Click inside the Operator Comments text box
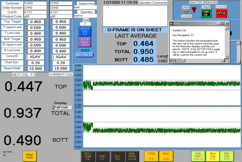Viewport: 242px width, 162px height. coord(135,16)
